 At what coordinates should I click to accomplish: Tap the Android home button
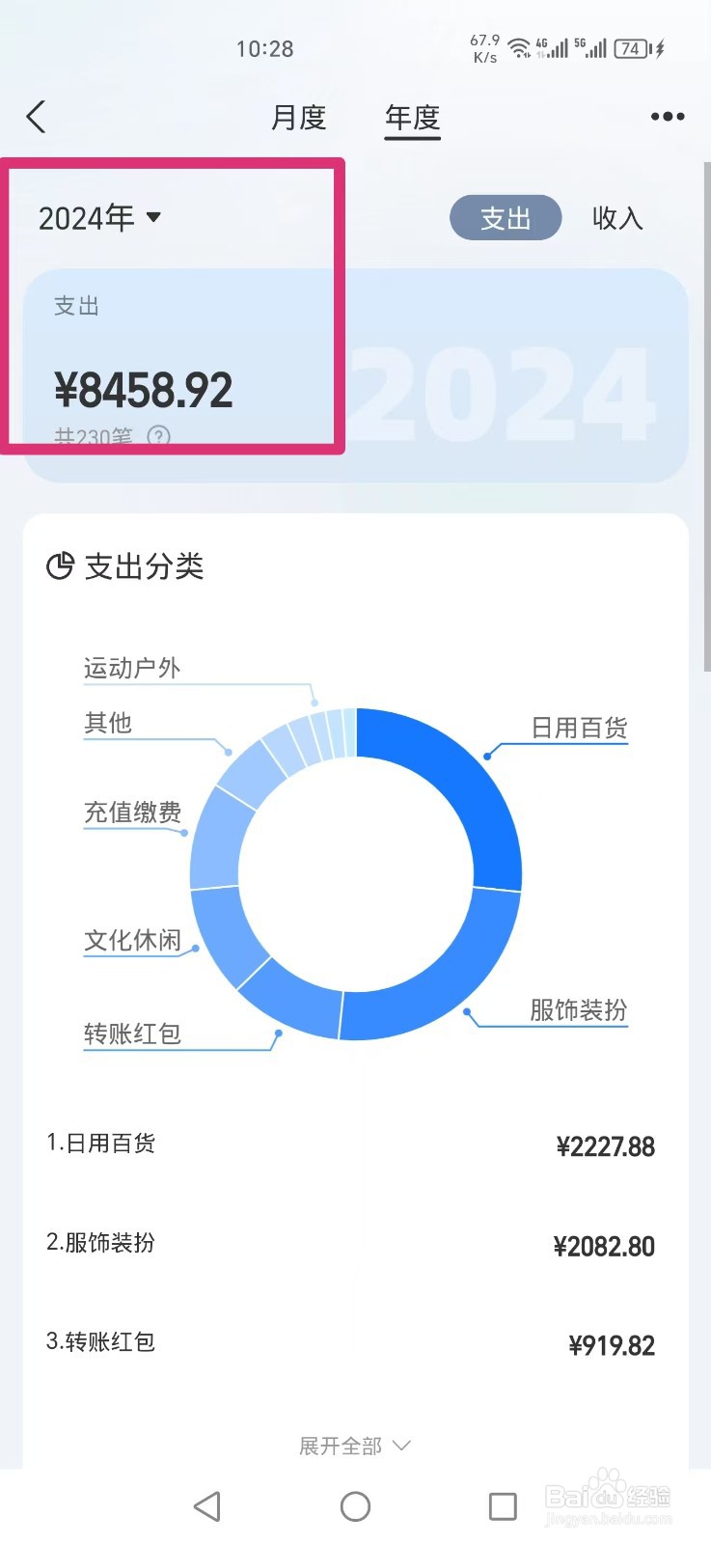355,1506
